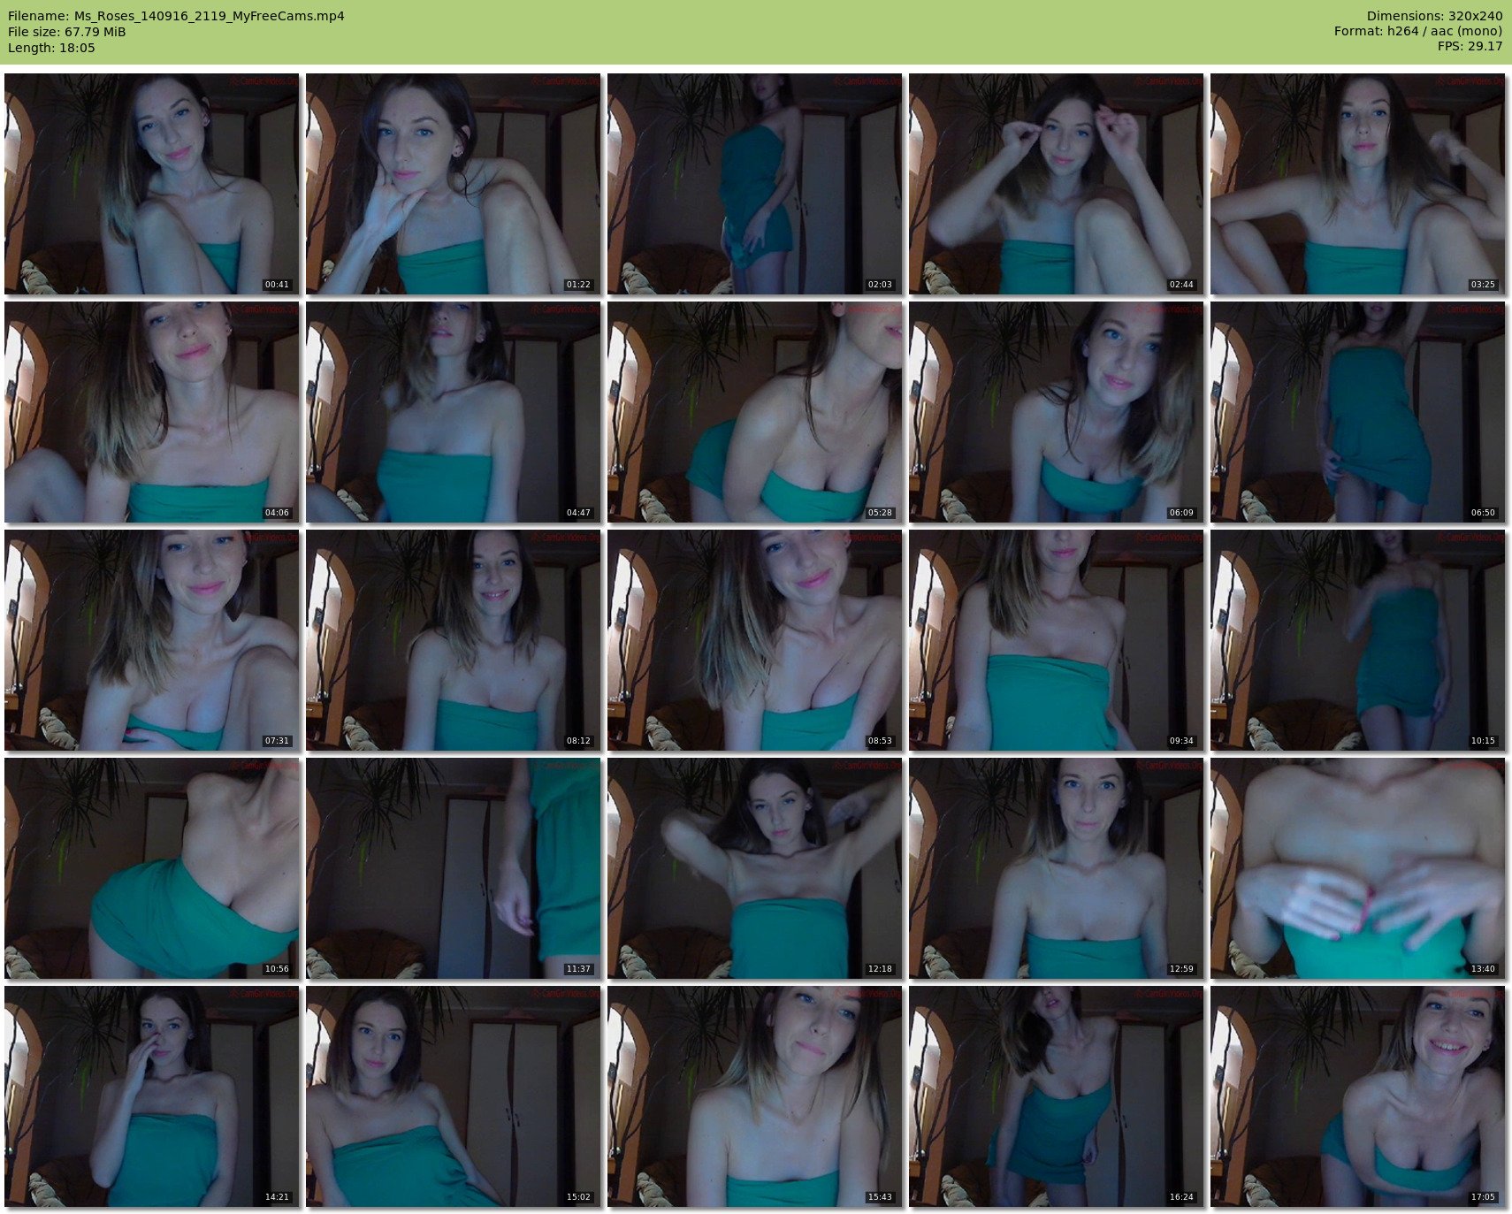
Task: Click the File size 67.79 MiB line
Action: tap(67, 32)
